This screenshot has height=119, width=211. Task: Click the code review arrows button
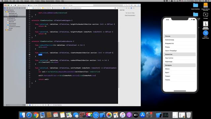(x=128, y=5)
